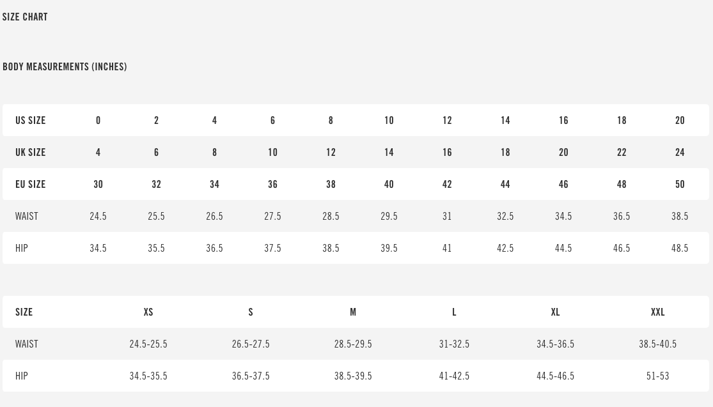
Task: Click the EU size 50 cell
Action: [x=680, y=184]
